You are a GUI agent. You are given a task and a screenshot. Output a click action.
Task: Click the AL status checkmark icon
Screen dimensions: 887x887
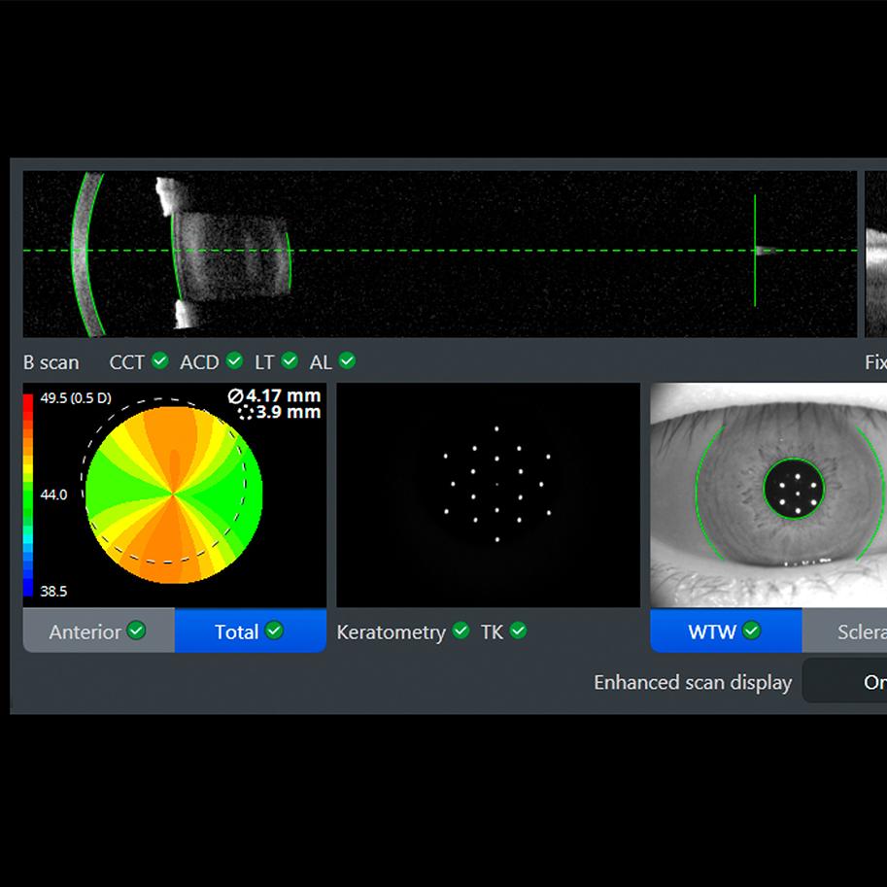pos(347,360)
